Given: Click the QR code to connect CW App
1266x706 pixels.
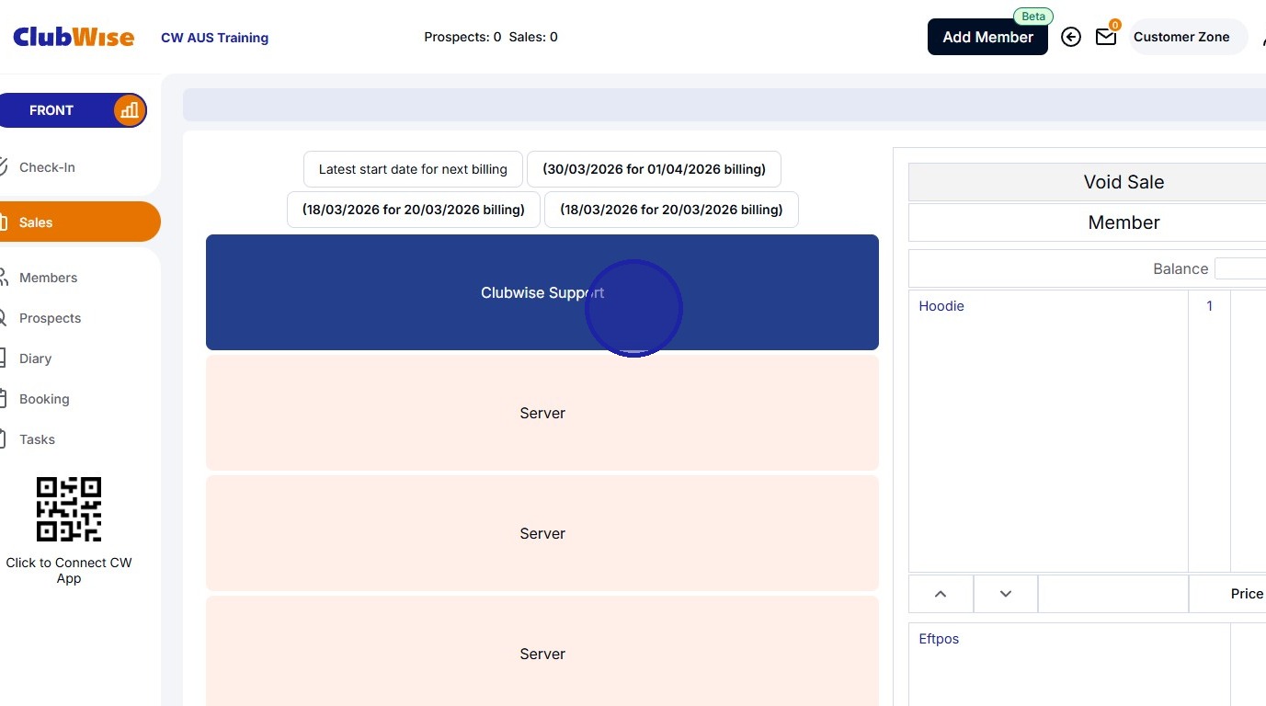Looking at the screenshot, I should tap(69, 509).
